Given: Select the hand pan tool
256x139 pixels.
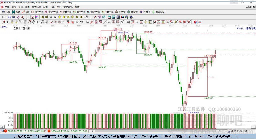Looking at the screenshot, I should (x=86, y=17).
